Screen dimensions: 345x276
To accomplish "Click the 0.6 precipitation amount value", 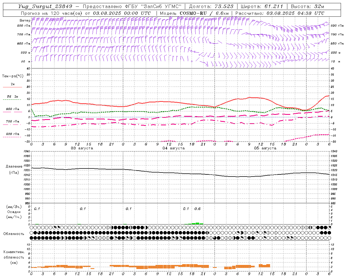I will [198, 209].
